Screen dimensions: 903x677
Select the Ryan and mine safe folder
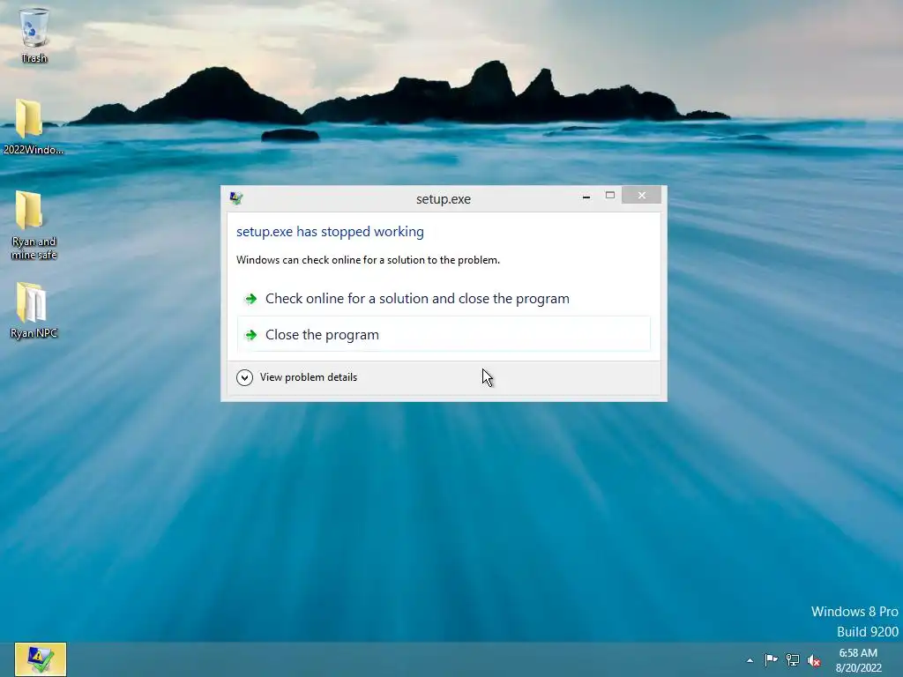tap(34, 225)
